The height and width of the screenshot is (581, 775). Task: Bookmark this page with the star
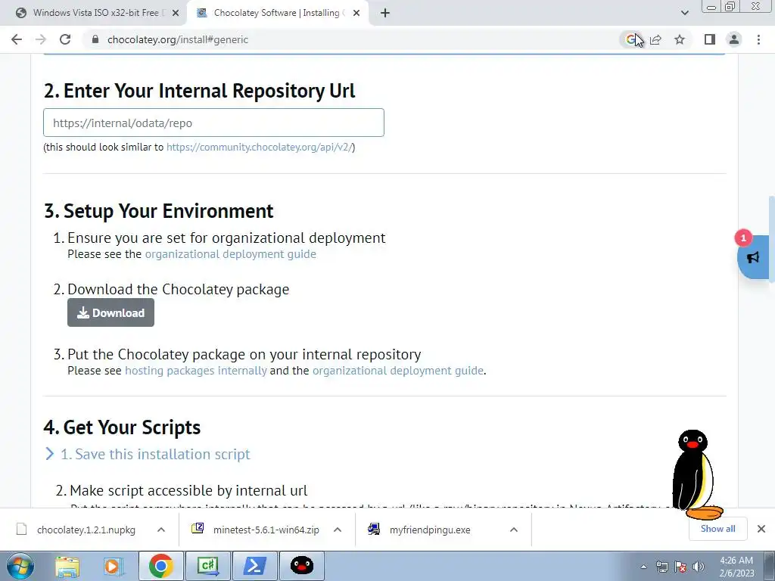click(x=680, y=39)
